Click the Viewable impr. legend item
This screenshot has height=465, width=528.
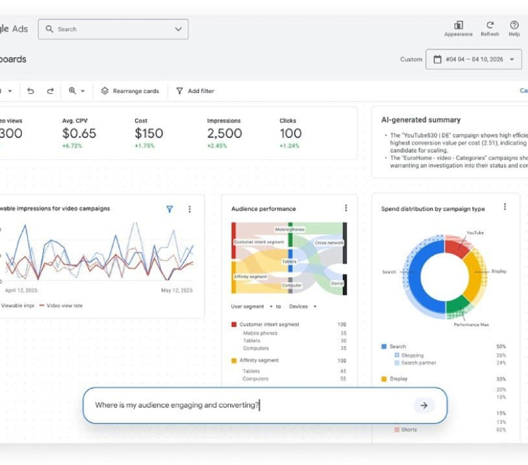tap(17, 306)
